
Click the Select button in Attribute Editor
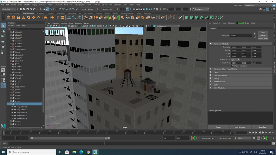click(x=218, y=127)
